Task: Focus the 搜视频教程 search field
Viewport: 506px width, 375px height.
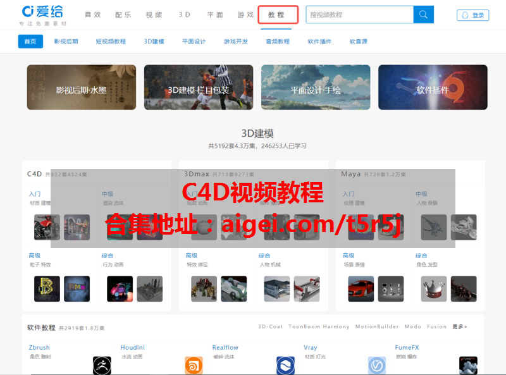Action: [359, 15]
